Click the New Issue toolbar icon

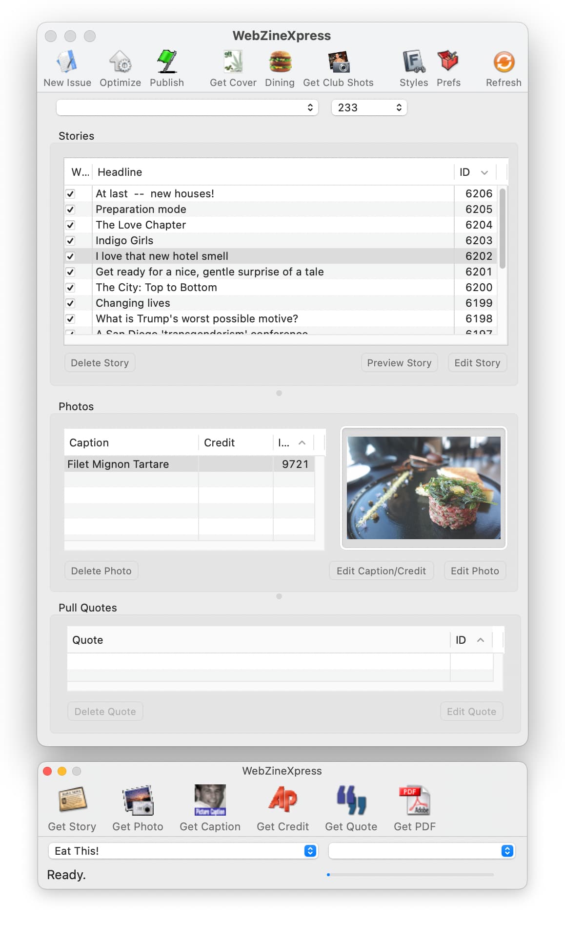tap(67, 63)
